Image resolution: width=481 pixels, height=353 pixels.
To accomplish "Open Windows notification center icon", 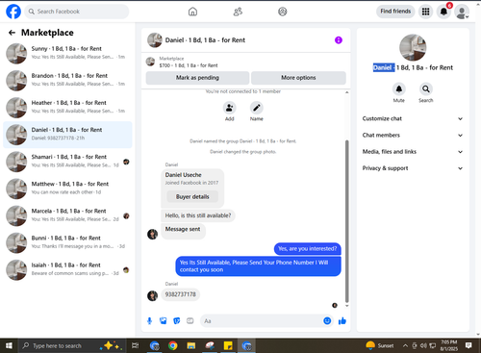I will (468, 345).
